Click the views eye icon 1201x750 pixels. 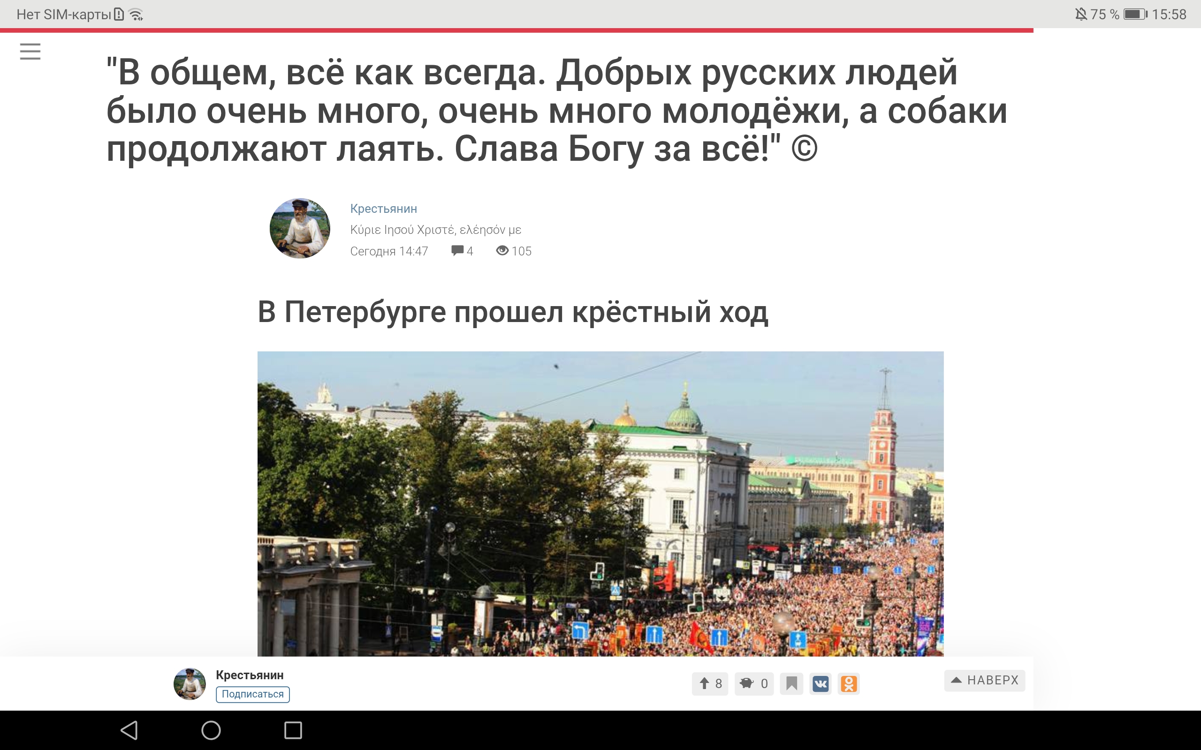tap(502, 250)
